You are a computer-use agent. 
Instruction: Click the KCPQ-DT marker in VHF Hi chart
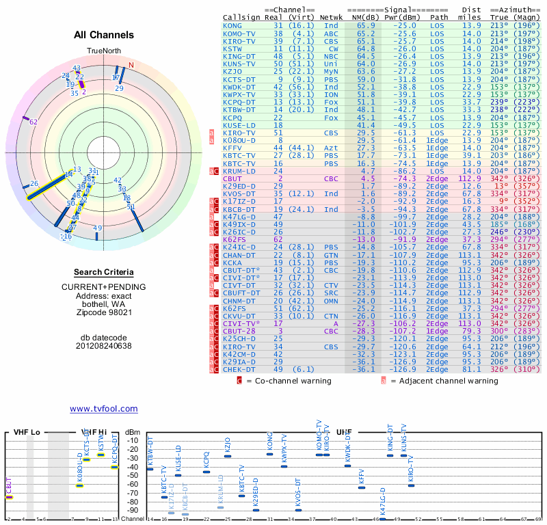tap(115, 467)
